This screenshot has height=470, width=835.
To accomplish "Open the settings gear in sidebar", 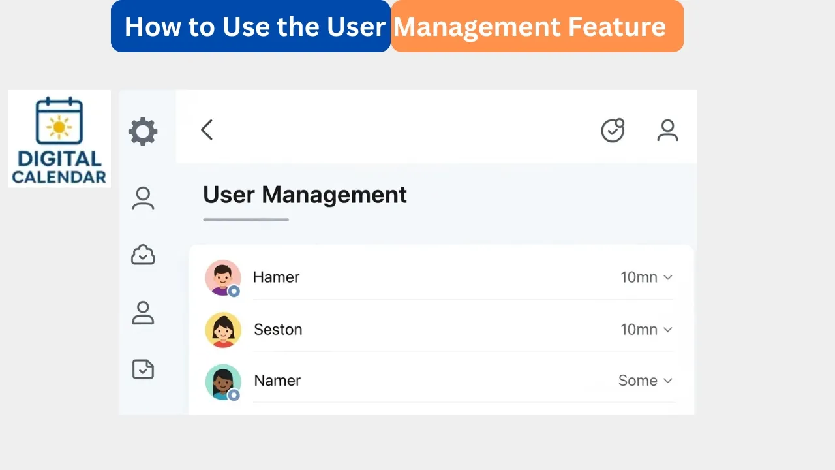I will click(143, 131).
